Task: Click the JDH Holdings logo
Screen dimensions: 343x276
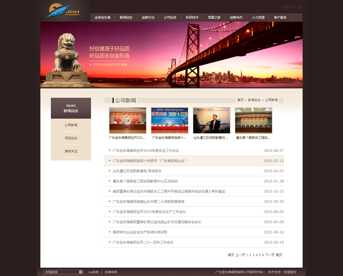Action: point(63,11)
